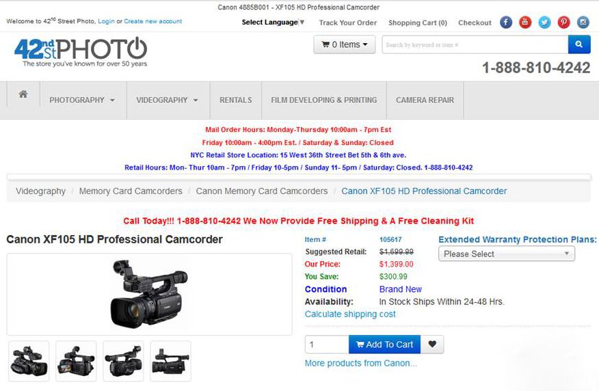Screen dimensions: 599x391
Task: Add to wishlist with heart icon
Action: (432, 344)
